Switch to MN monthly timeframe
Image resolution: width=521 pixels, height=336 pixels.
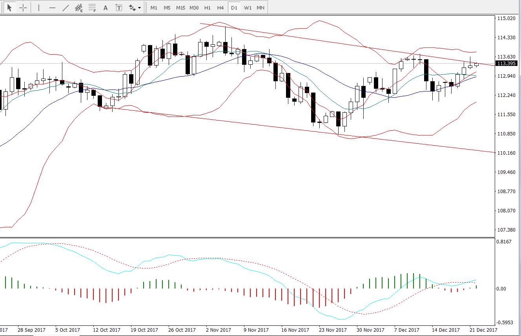tap(260, 7)
